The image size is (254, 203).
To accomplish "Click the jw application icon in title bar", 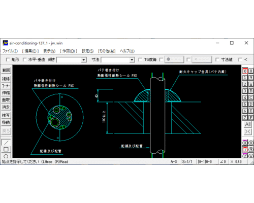I will point(5,43).
